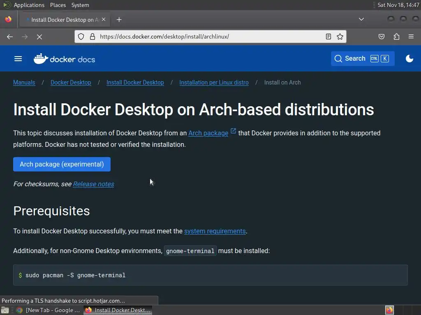Follow the Install Docker Desktop breadcrumb link
This screenshot has height=315, width=421.
pos(135,82)
